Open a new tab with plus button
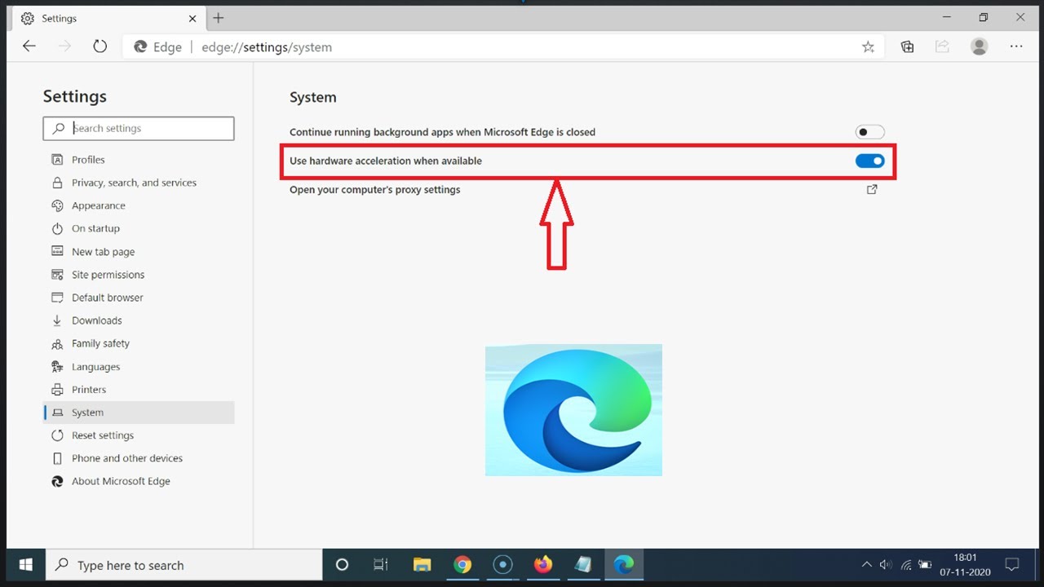 219,18
